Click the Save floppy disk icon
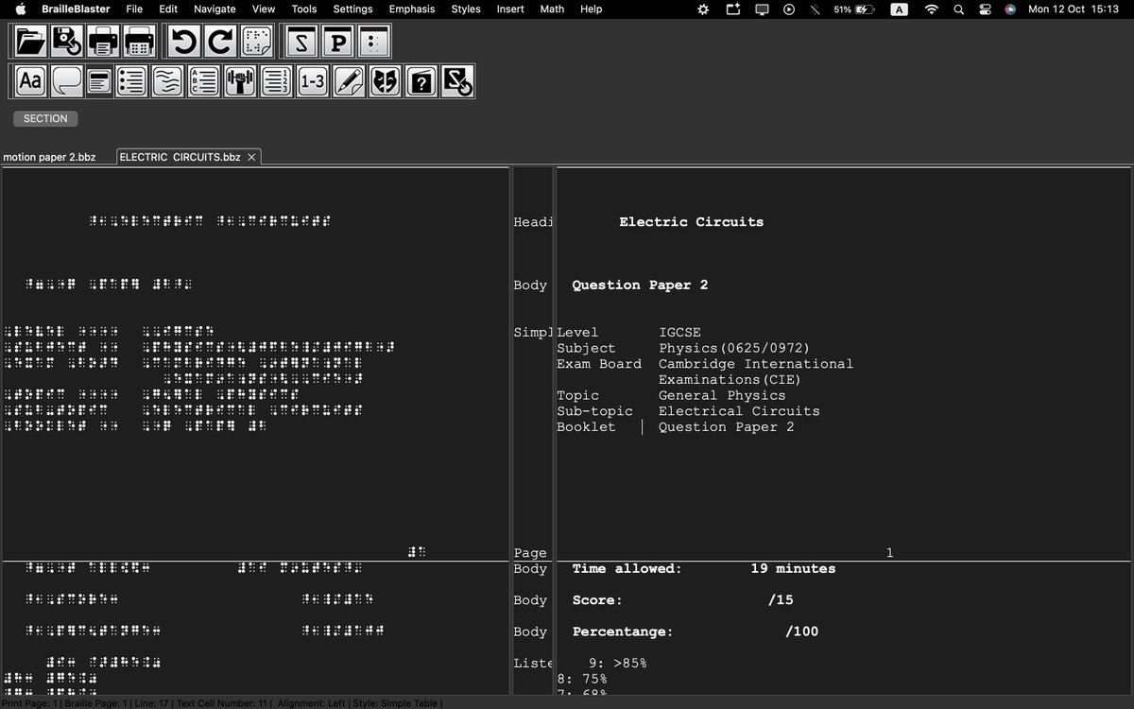The height and width of the screenshot is (709, 1134). point(67,42)
